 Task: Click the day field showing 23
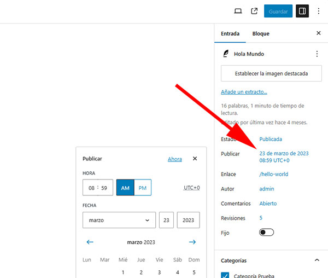[166, 220]
